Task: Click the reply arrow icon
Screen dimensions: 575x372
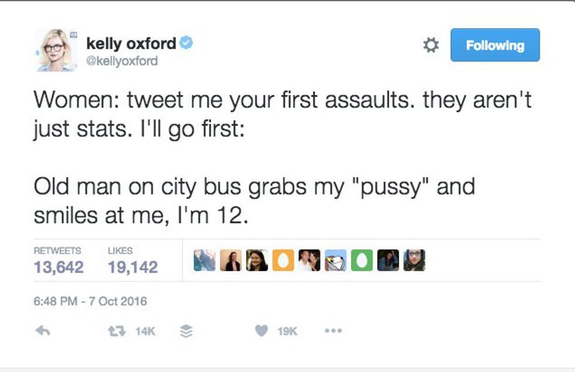Action: 43,331
